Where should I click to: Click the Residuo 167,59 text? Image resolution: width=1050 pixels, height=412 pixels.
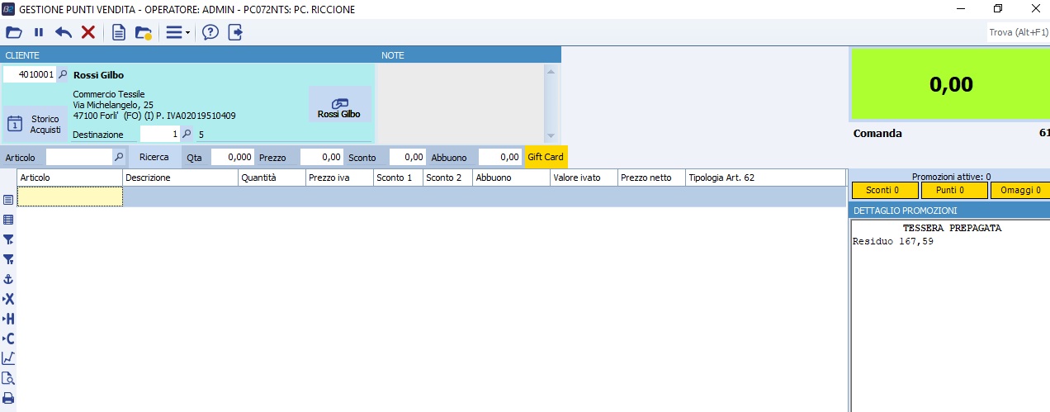(893, 242)
